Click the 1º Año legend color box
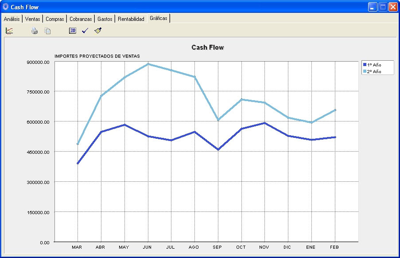 (365, 65)
